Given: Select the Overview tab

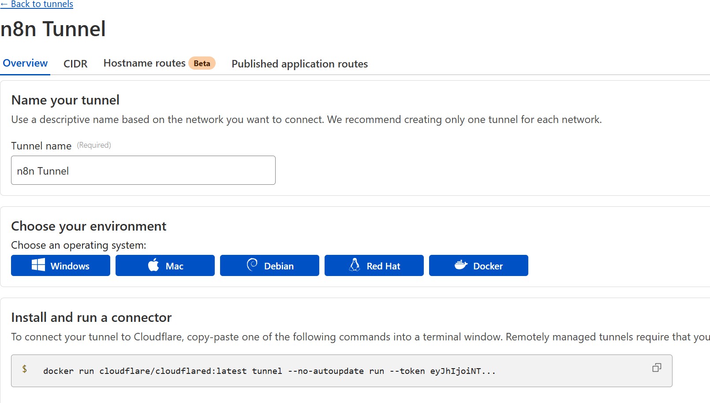Looking at the screenshot, I should (x=25, y=63).
